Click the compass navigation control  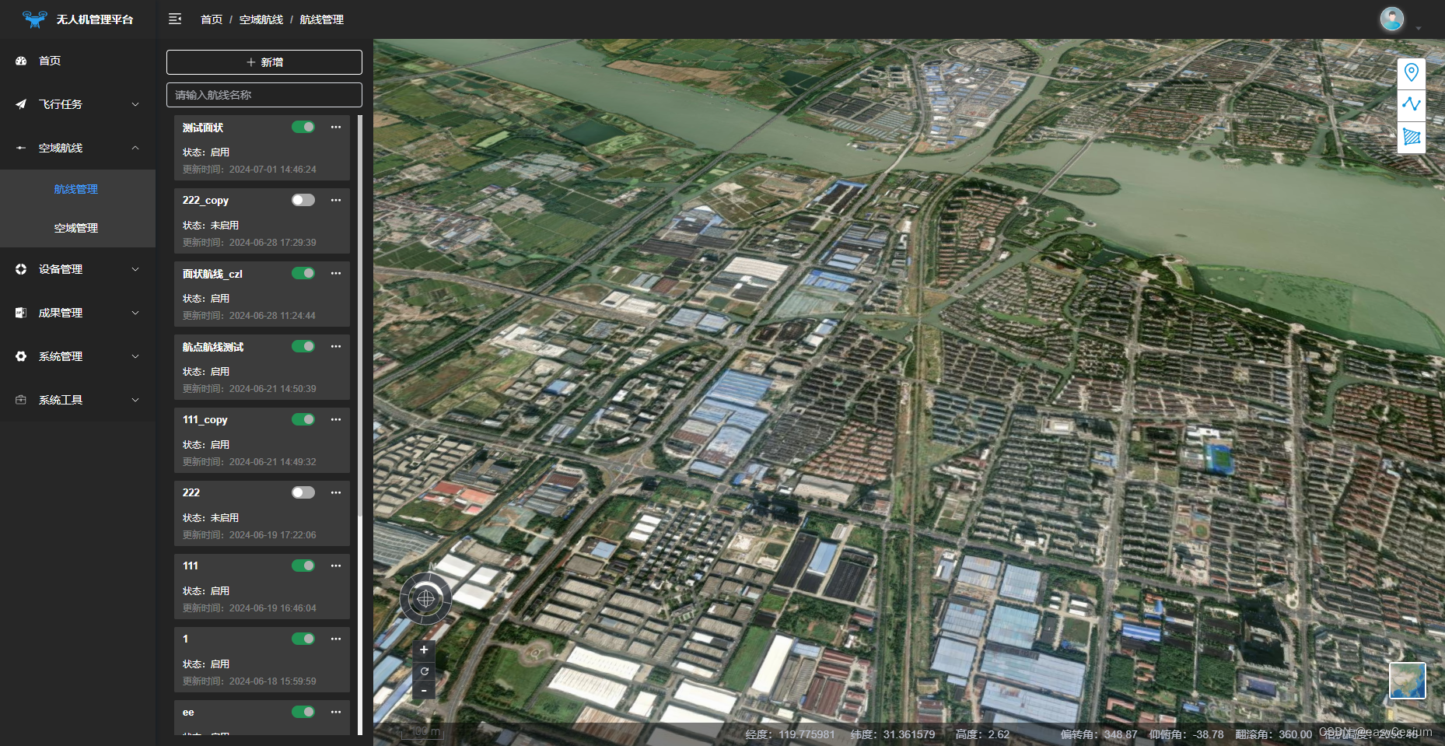click(x=425, y=598)
